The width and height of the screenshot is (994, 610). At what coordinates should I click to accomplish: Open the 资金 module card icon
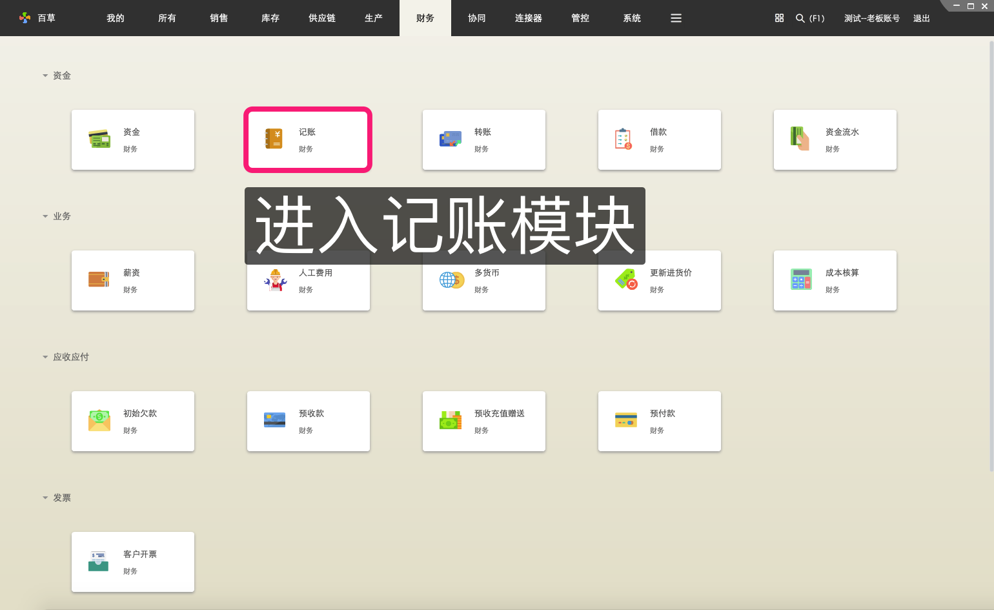click(99, 139)
